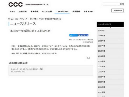Screen dimensions: 129x97
Task: Open 2010年度 in the sidebar
Action: [x=110, y=67]
